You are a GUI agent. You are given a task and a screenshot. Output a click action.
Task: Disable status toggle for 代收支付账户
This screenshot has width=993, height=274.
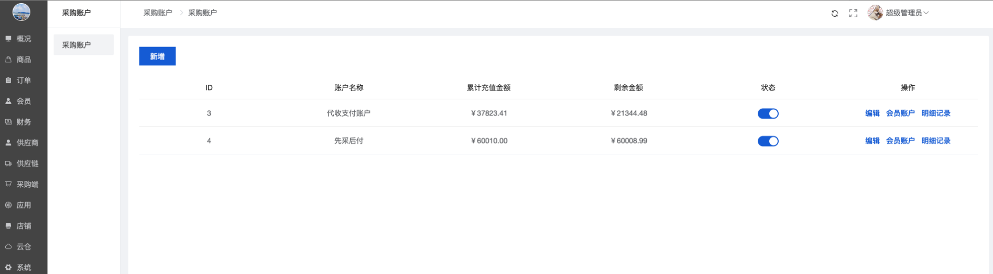point(768,113)
